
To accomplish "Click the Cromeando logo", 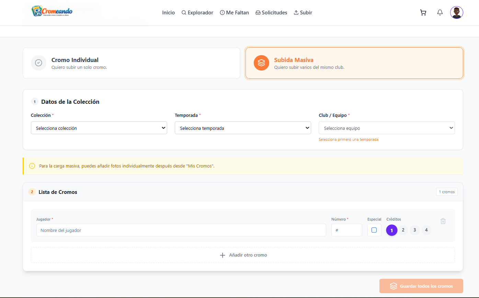I will [x=52, y=11].
